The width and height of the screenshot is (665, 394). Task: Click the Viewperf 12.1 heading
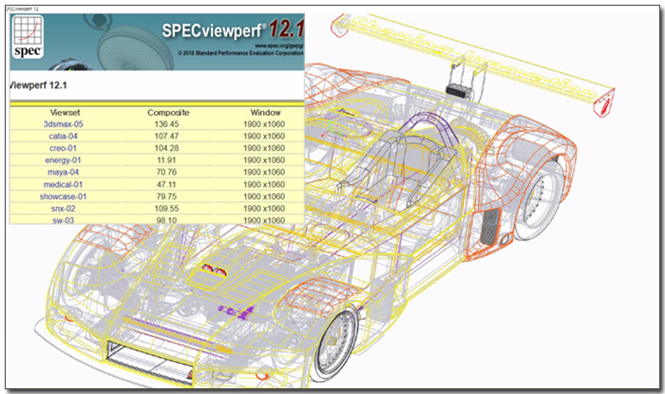point(38,85)
